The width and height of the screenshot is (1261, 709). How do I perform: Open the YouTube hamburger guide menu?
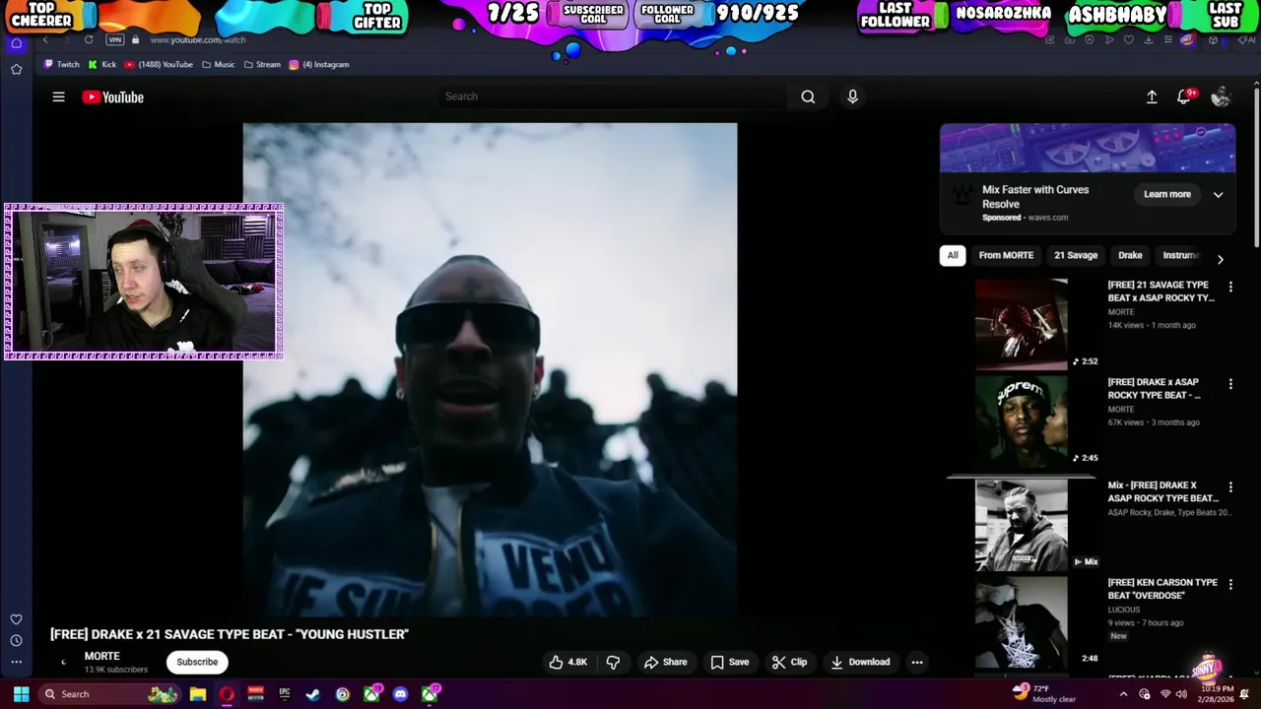pos(58,97)
